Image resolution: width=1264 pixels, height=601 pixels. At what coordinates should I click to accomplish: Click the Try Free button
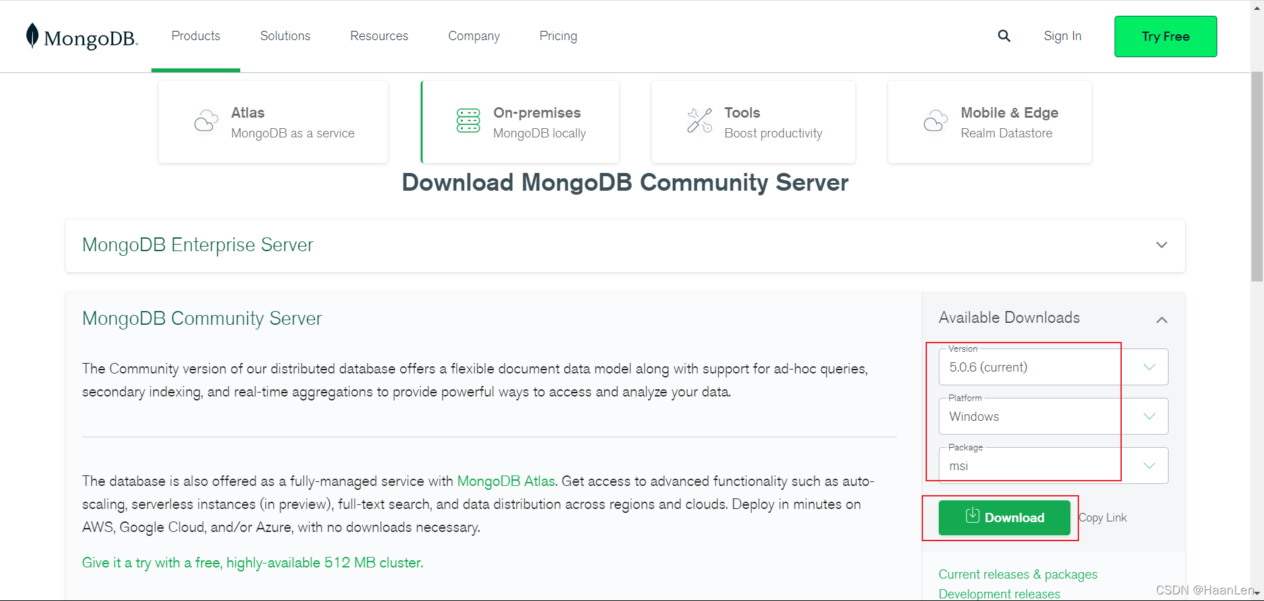[x=1165, y=37]
